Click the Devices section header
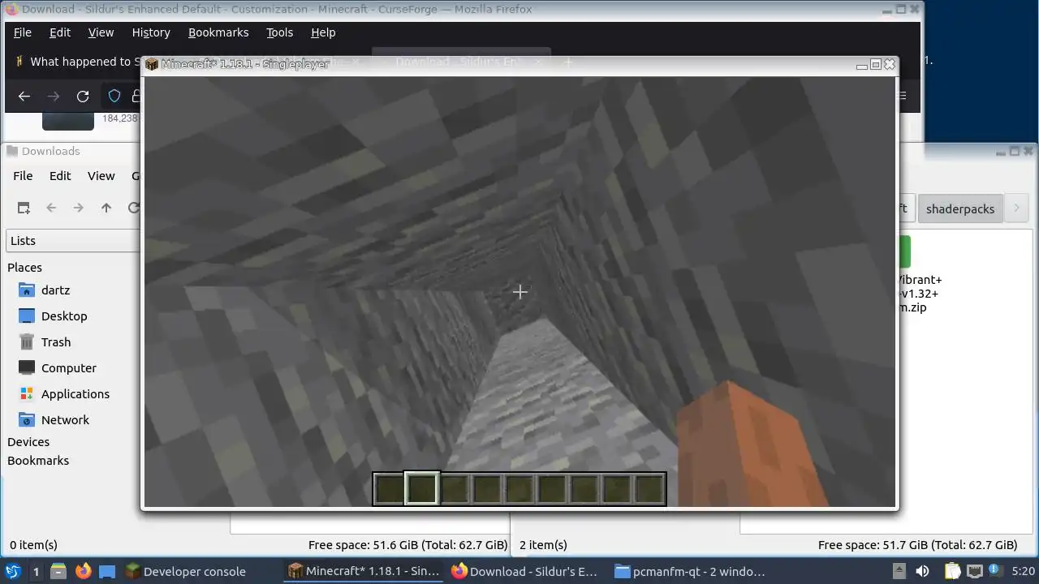 (28, 442)
